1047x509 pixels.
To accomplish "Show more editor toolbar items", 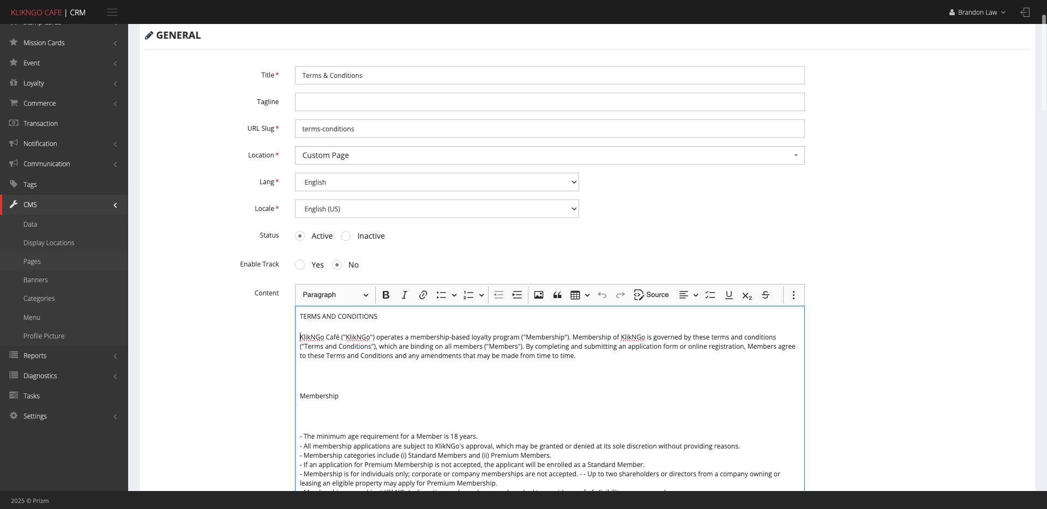I will [793, 295].
